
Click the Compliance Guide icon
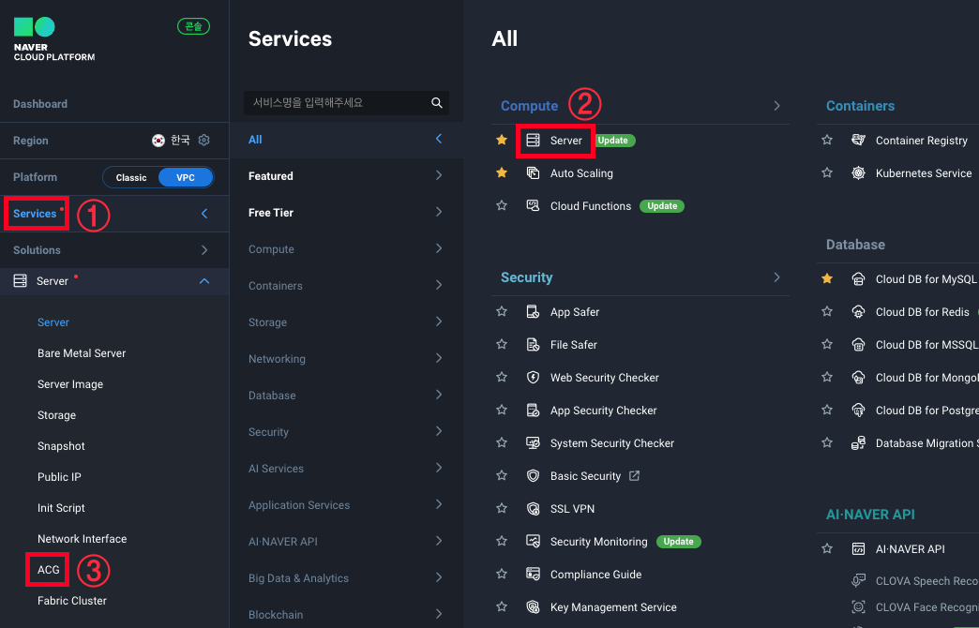pyautogui.click(x=533, y=575)
